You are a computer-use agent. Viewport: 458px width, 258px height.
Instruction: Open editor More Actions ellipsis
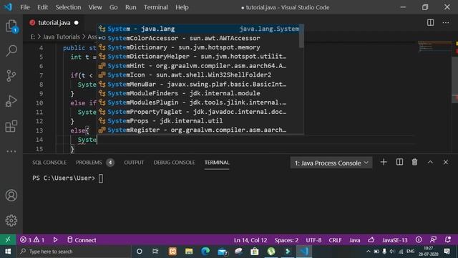[x=445, y=22]
